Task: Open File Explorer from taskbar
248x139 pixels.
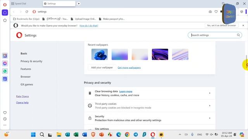Action: click(x=59, y=135)
